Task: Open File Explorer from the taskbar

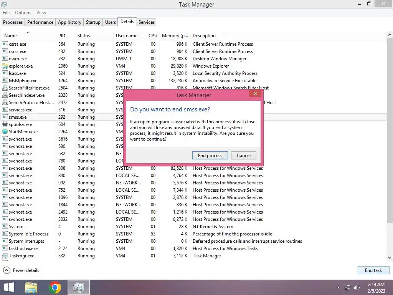Action: (x=31, y=287)
